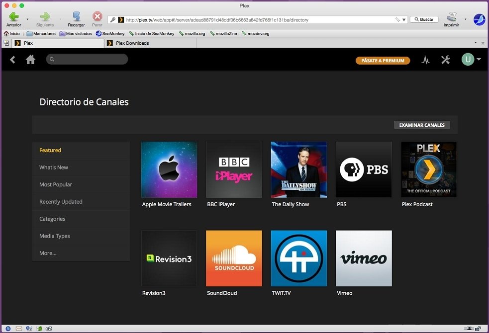
Task: Open the Inicio bookmark
Action: pyautogui.click(x=11, y=34)
